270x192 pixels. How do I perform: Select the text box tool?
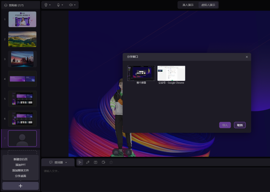[x=96, y=162]
